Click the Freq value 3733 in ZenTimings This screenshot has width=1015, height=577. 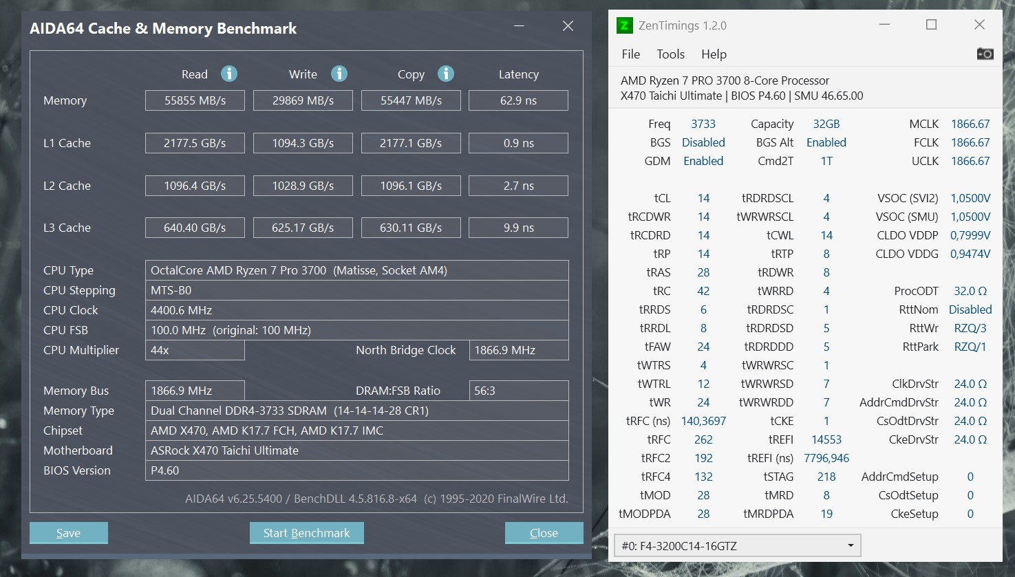(x=703, y=124)
